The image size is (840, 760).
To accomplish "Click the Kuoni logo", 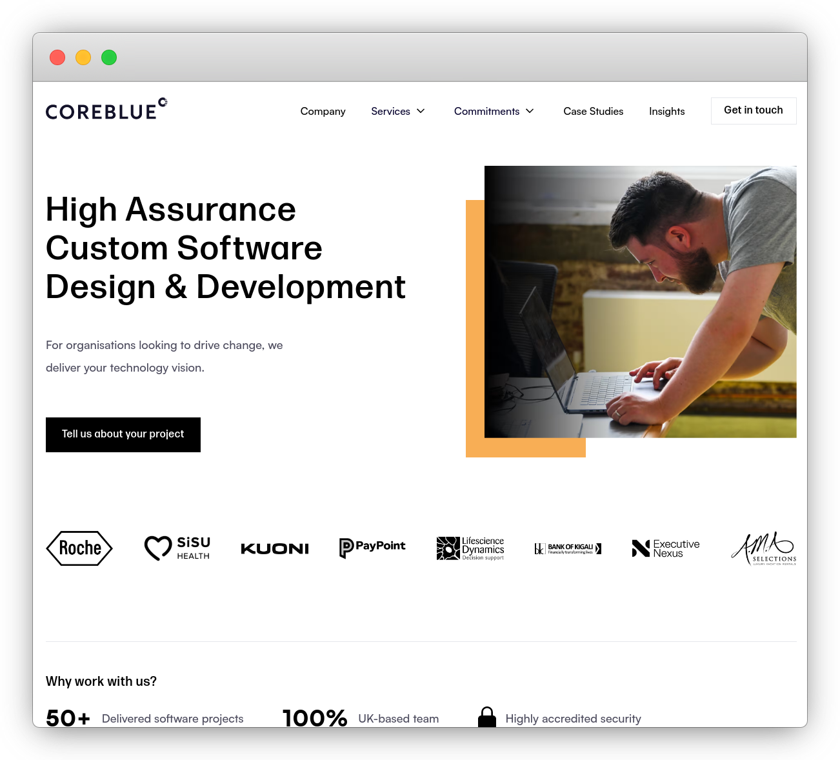I will pos(275,548).
